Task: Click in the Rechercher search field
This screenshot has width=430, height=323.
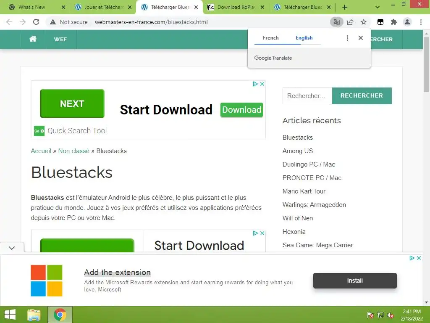Action: (307, 95)
